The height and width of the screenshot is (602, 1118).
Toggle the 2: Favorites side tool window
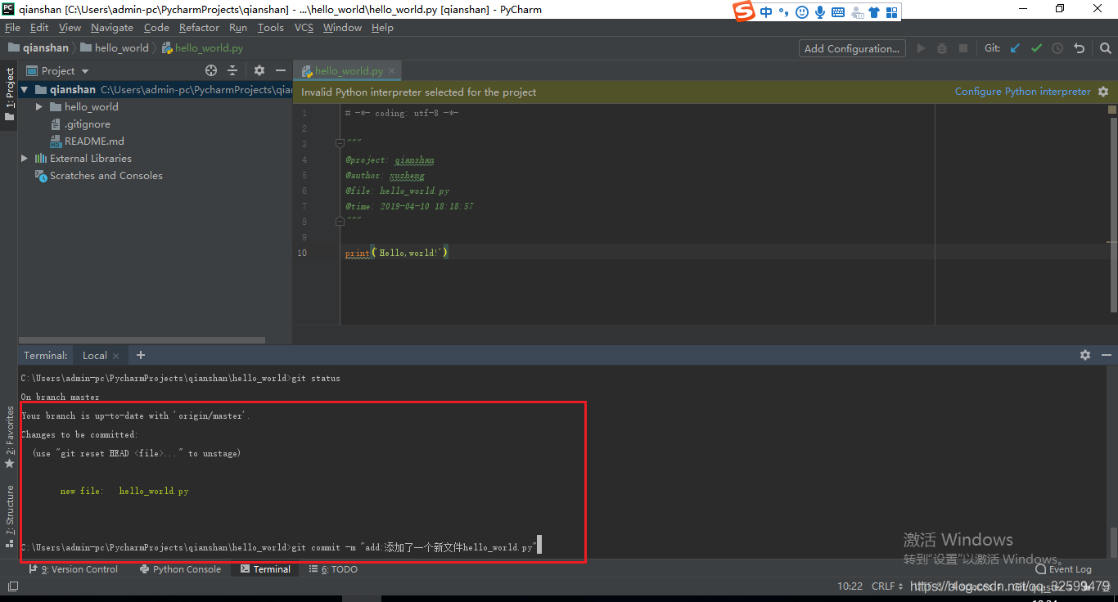(x=9, y=438)
